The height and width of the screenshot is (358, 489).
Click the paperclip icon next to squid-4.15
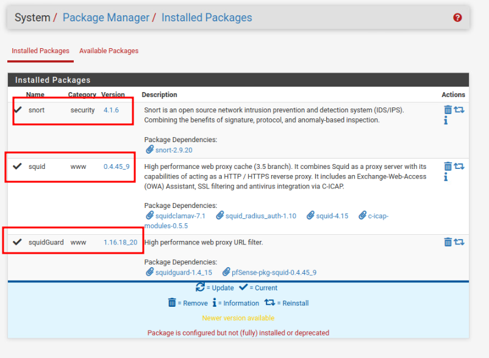point(310,215)
